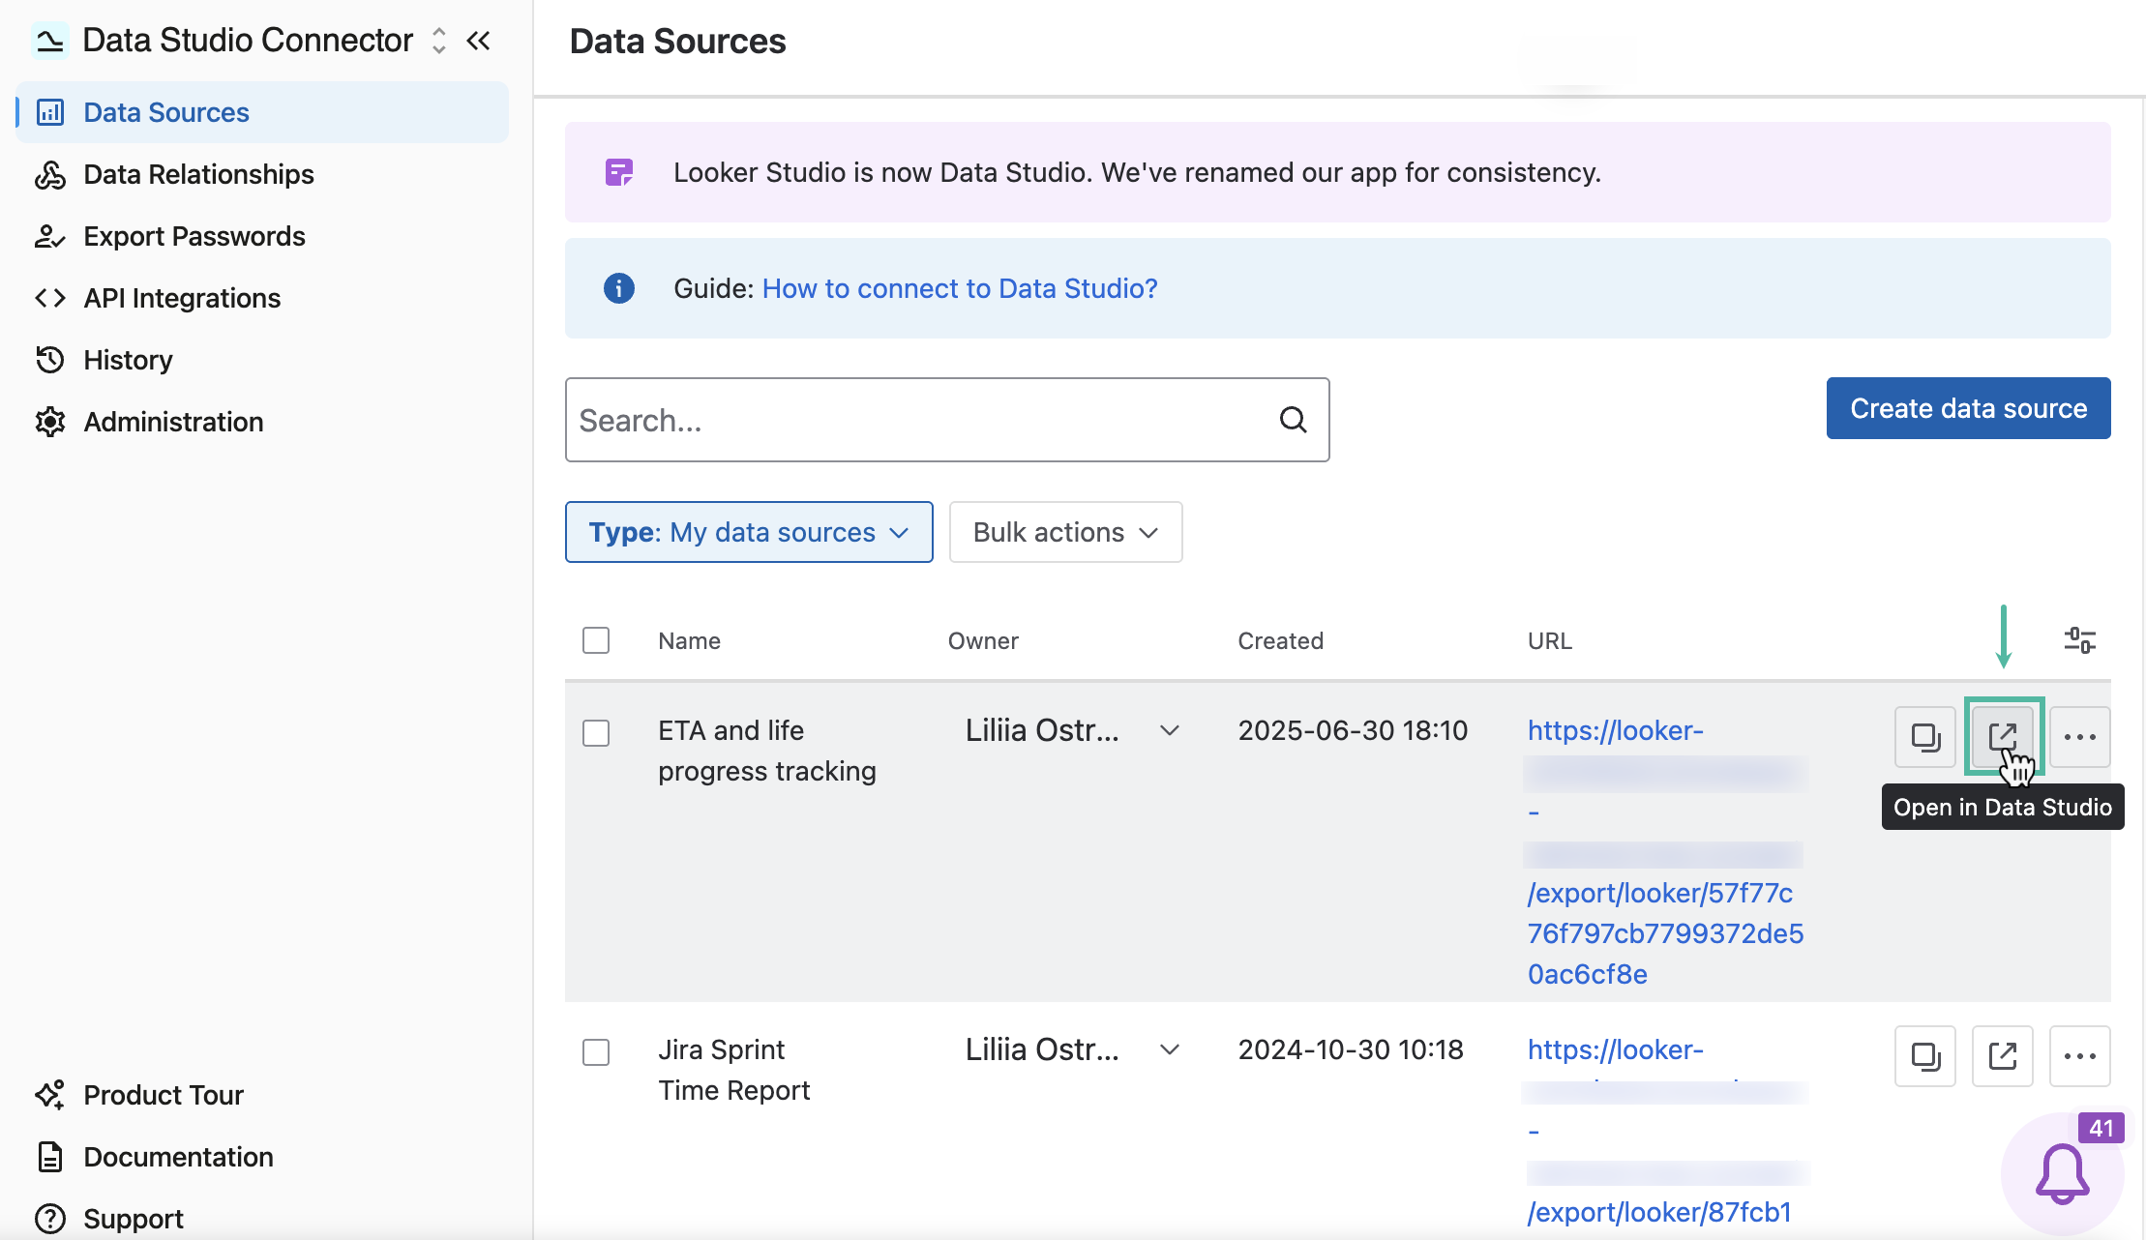Click the Created column header

pos(1281,640)
